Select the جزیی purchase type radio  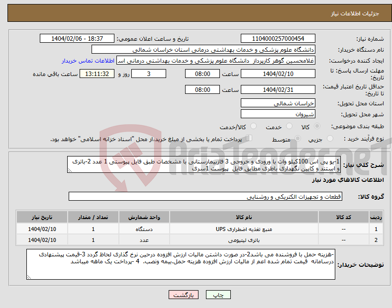point(330,138)
